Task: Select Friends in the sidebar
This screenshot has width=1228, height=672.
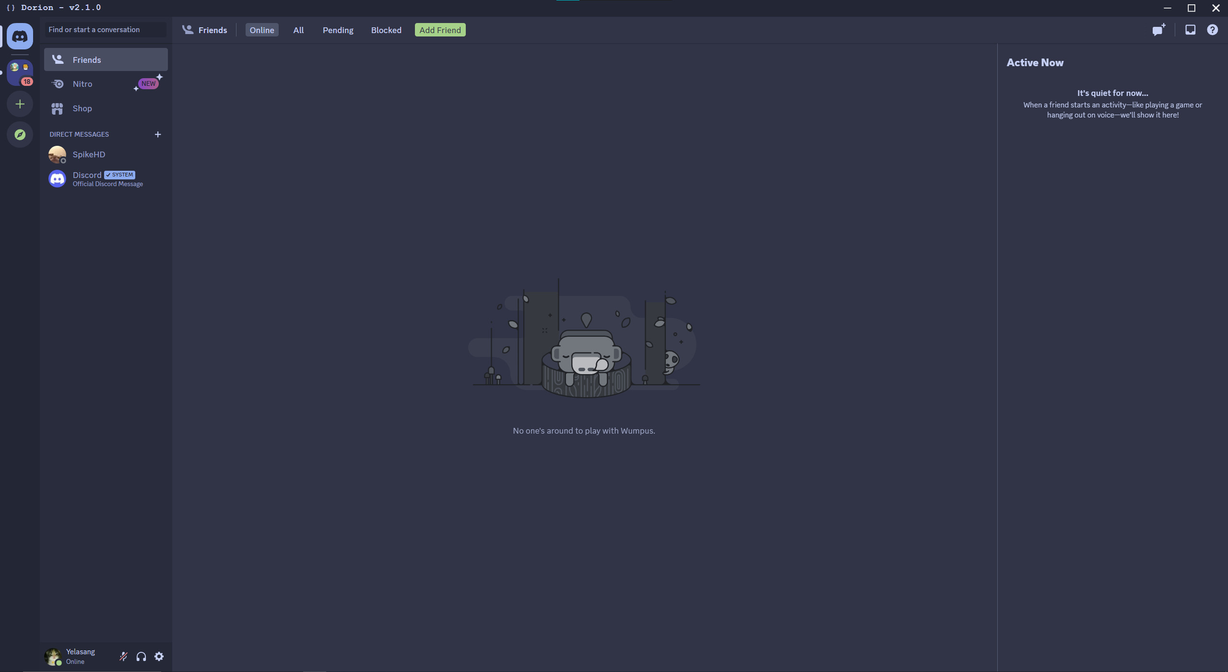Action: coord(106,59)
